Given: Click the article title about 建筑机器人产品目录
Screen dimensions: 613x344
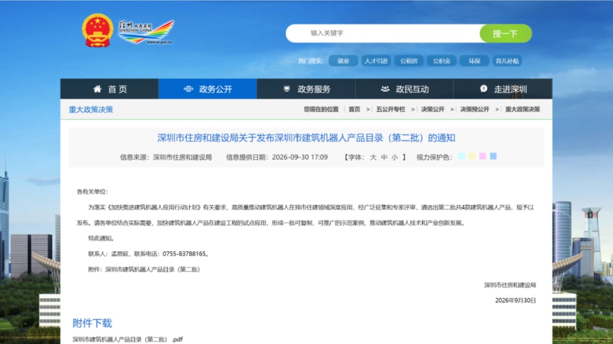Looking at the screenshot, I should (306, 138).
